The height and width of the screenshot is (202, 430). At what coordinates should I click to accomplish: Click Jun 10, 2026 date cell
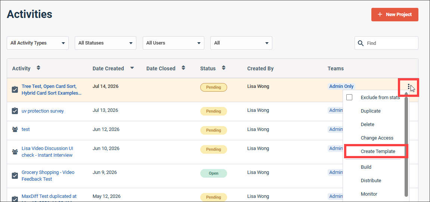pyautogui.click(x=106, y=149)
